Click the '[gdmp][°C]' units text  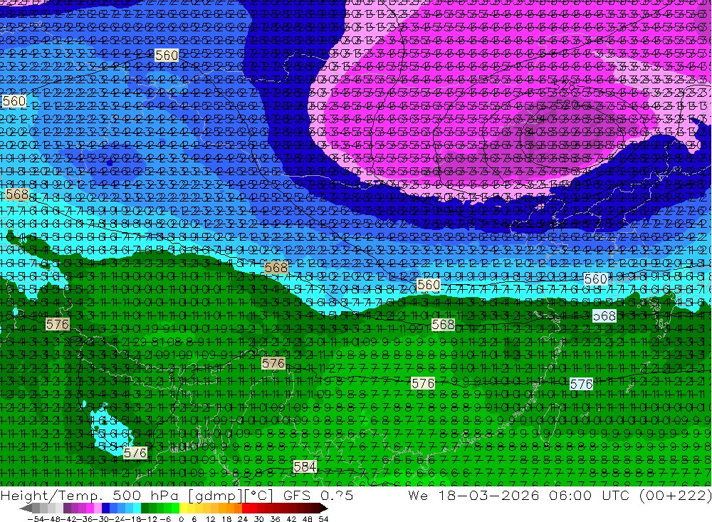pos(231,496)
